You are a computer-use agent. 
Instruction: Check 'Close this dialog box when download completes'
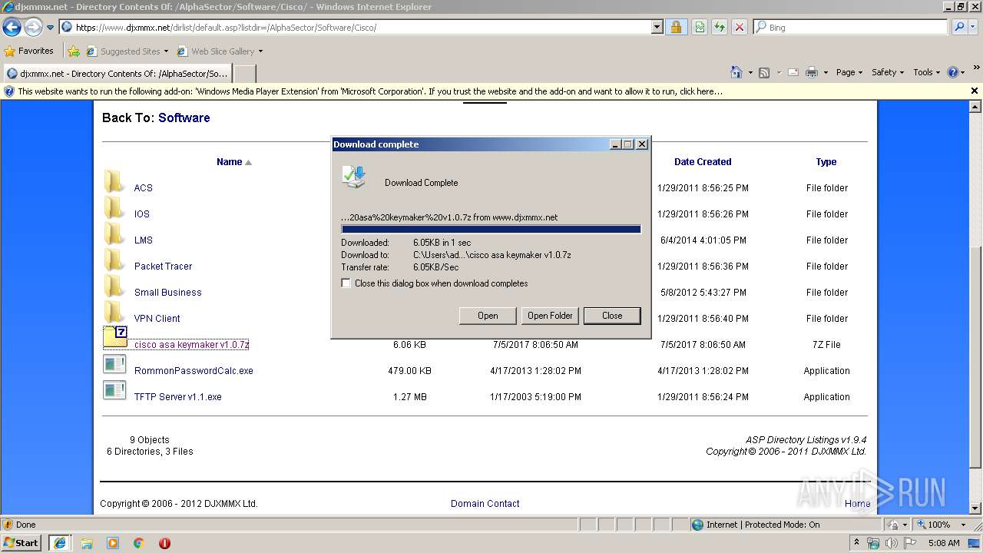point(346,283)
